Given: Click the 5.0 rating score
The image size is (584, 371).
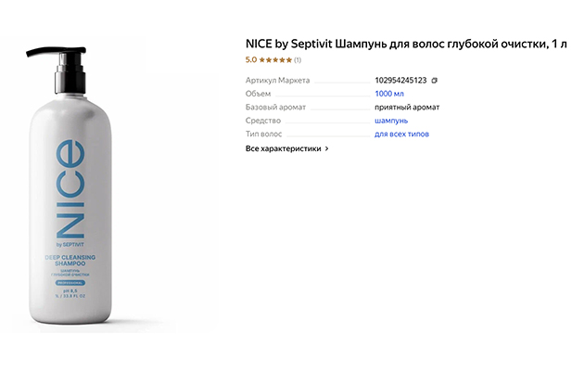Looking at the screenshot, I should click(251, 59).
